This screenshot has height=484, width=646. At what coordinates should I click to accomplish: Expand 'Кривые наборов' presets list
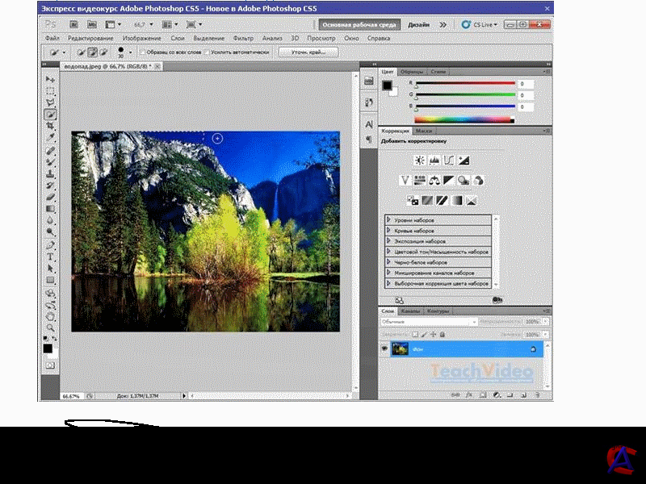[389, 230]
